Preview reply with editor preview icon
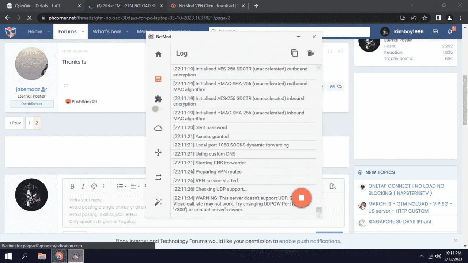Image resolution: width=468 pixels, height=263 pixels. point(333,186)
